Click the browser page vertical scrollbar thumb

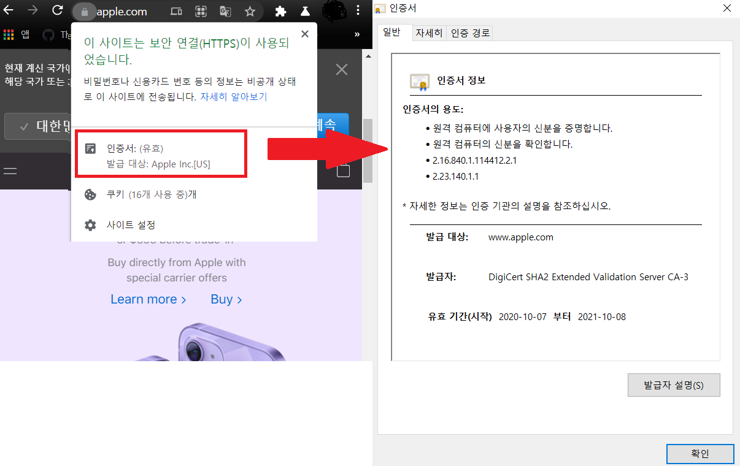point(368,150)
